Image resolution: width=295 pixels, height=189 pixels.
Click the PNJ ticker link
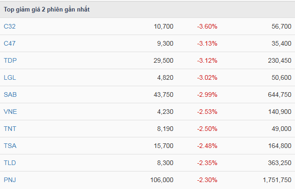click(10, 180)
